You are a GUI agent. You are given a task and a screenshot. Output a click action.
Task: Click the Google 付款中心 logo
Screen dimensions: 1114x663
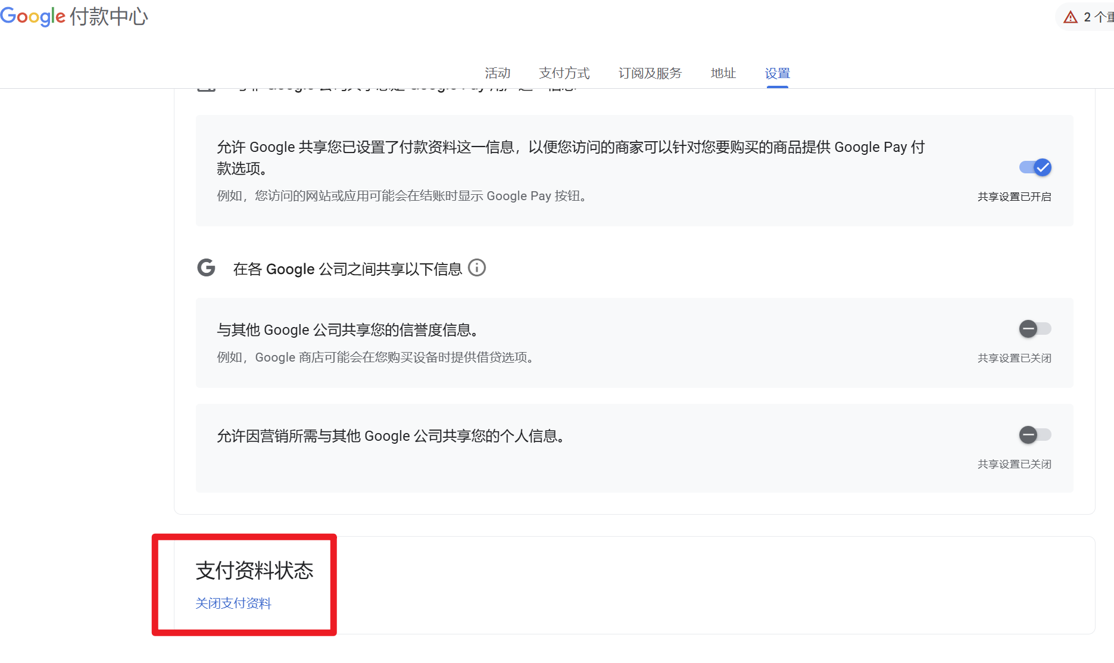pos(74,16)
